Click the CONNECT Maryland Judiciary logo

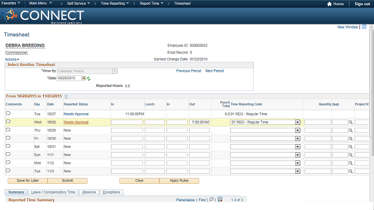43,16
